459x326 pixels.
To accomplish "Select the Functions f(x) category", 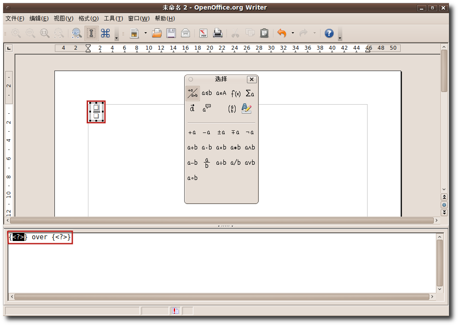I will (x=236, y=93).
